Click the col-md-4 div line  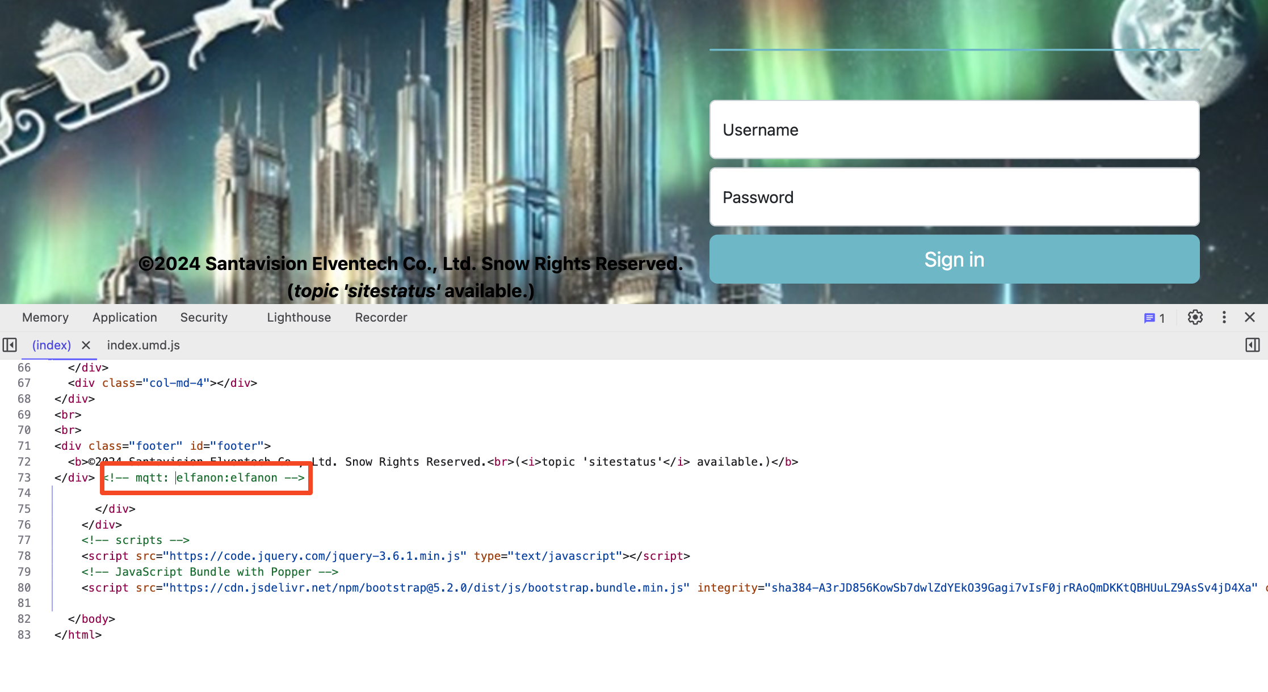point(162,383)
